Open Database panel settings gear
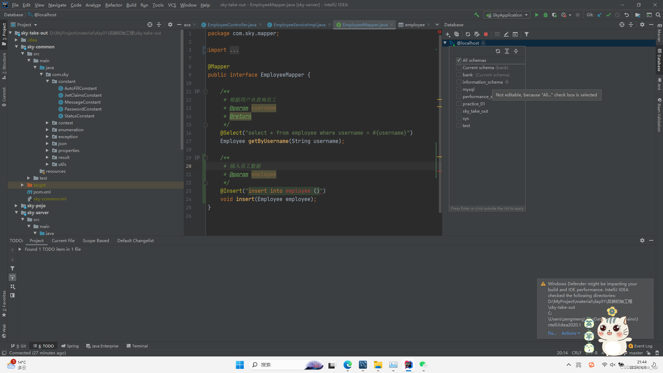The height and width of the screenshot is (373, 663). click(642, 25)
